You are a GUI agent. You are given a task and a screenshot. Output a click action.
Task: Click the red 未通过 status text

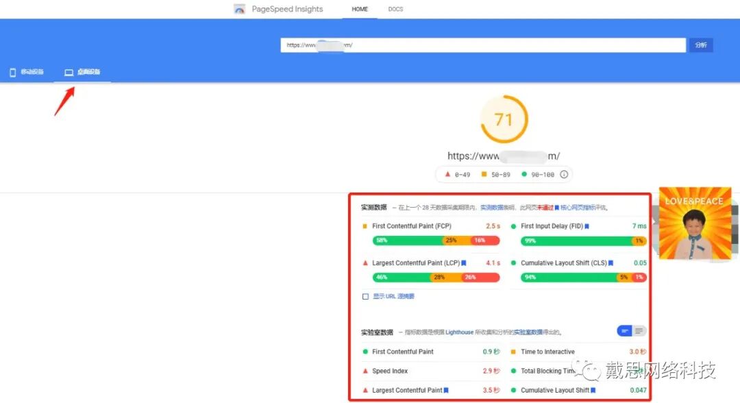tap(545, 208)
